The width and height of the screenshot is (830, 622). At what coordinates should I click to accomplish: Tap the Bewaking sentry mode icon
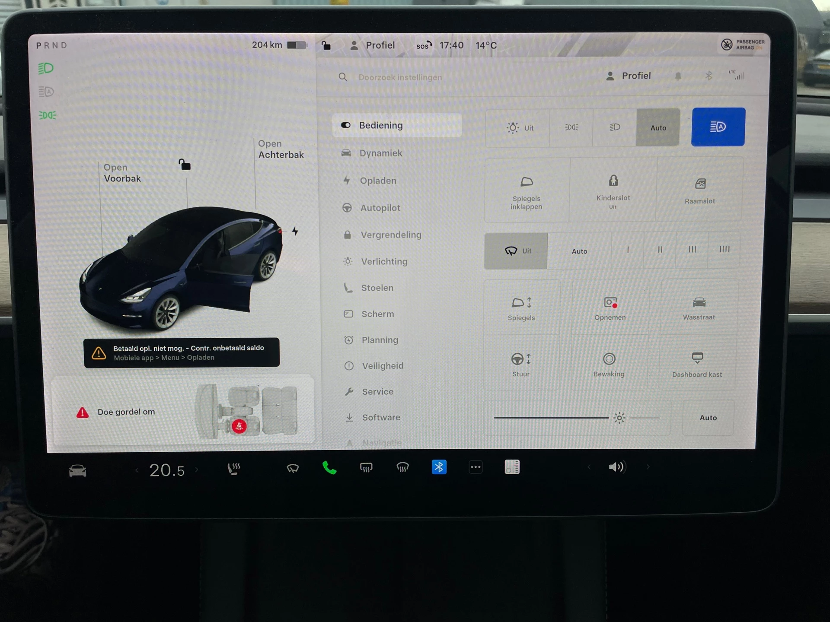(609, 363)
